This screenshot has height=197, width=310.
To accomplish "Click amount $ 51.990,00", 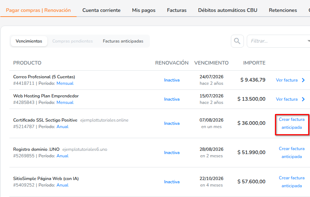I will (251, 152).
